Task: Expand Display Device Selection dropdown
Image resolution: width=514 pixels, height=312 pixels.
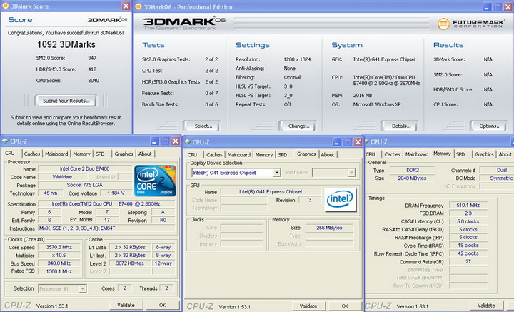Action: pos(277,173)
